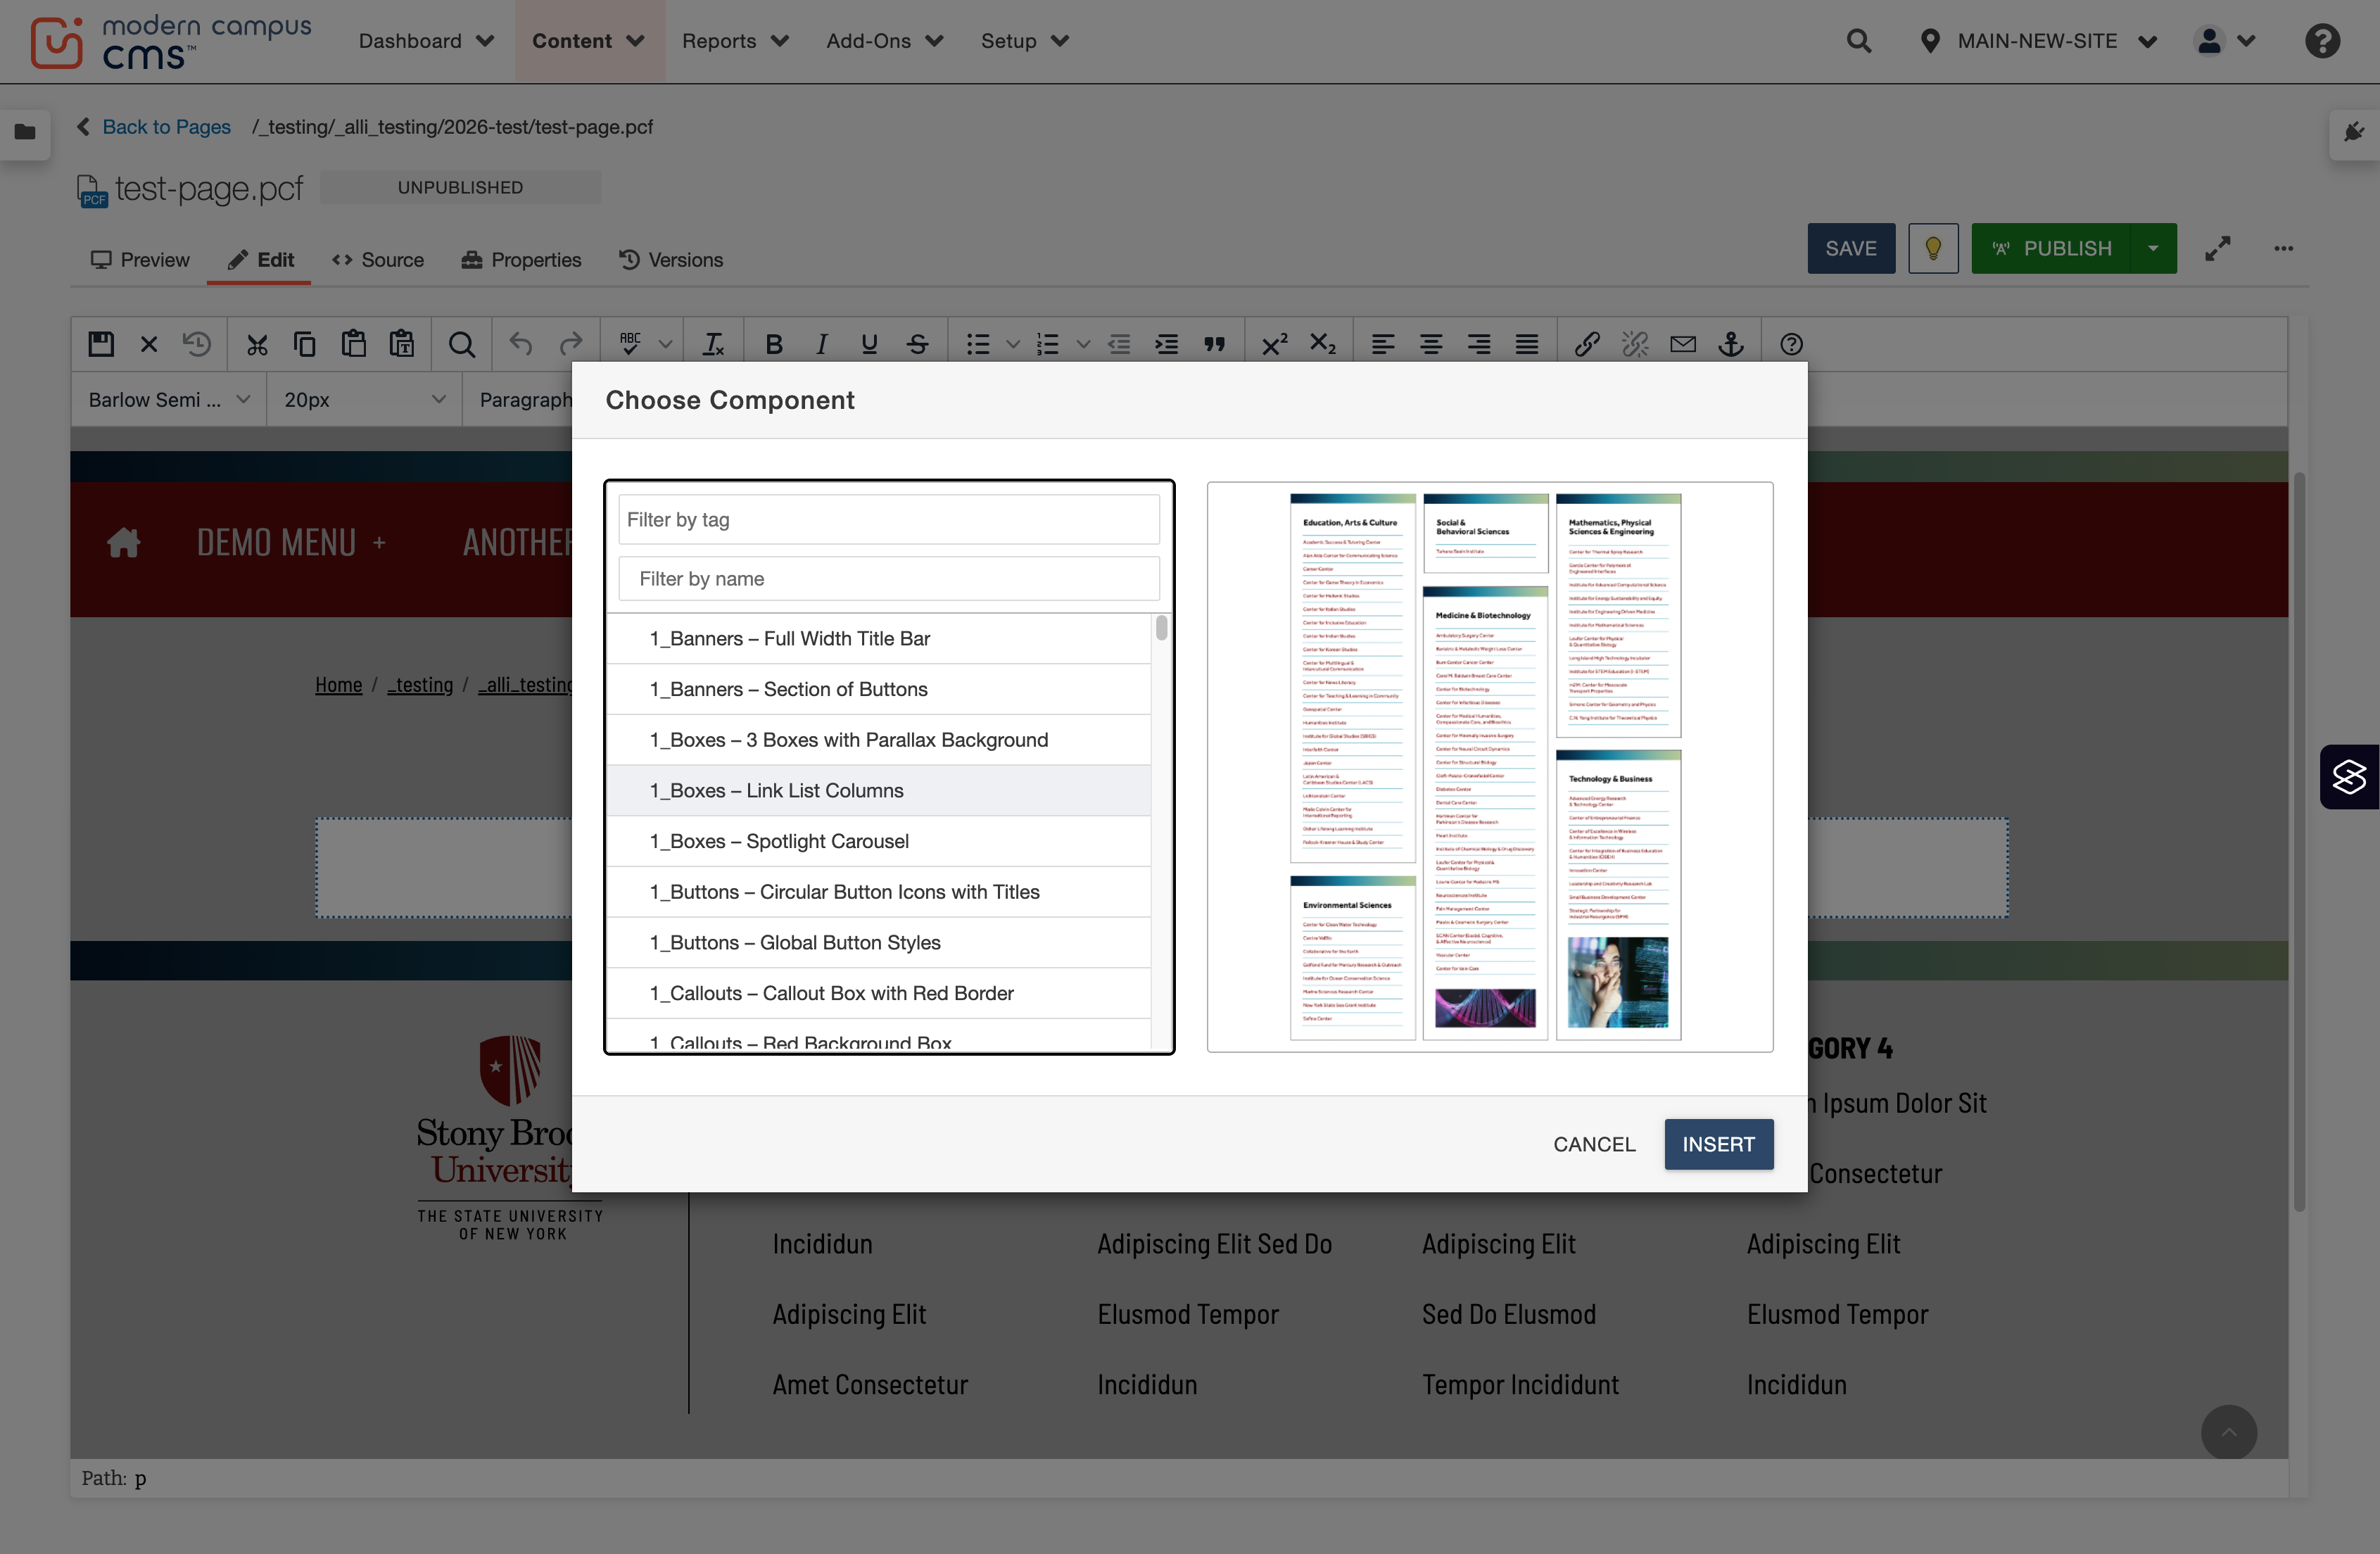Viewport: 2380px width, 1554px height.
Task: Toggle numbered list button
Action: (x=1048, y=344)
